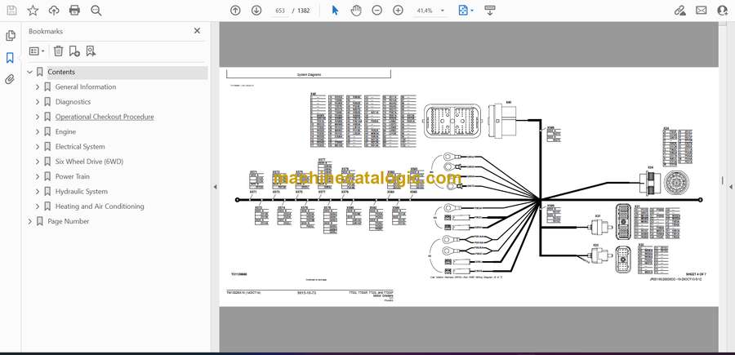Go to the next page

click(256, 11)
